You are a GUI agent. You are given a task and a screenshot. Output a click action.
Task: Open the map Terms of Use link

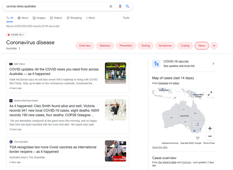click(209, 143)
